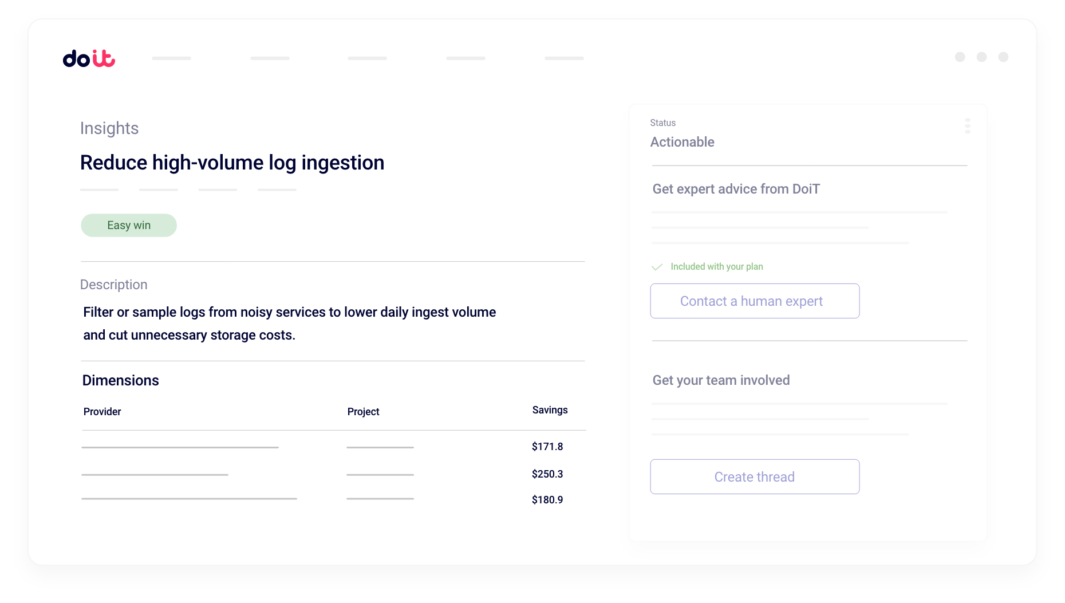
Task: Sort the table by Provider column header
Action: (102, 412)
